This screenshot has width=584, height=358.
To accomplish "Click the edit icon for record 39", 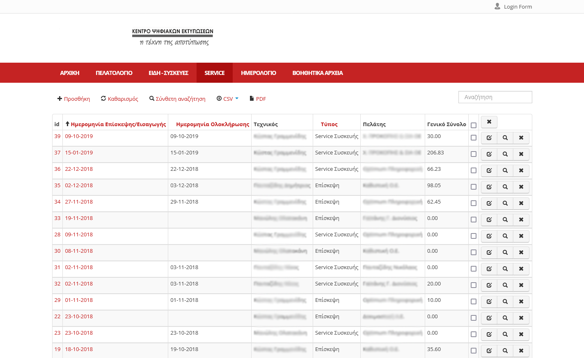I will coord(489,138).
